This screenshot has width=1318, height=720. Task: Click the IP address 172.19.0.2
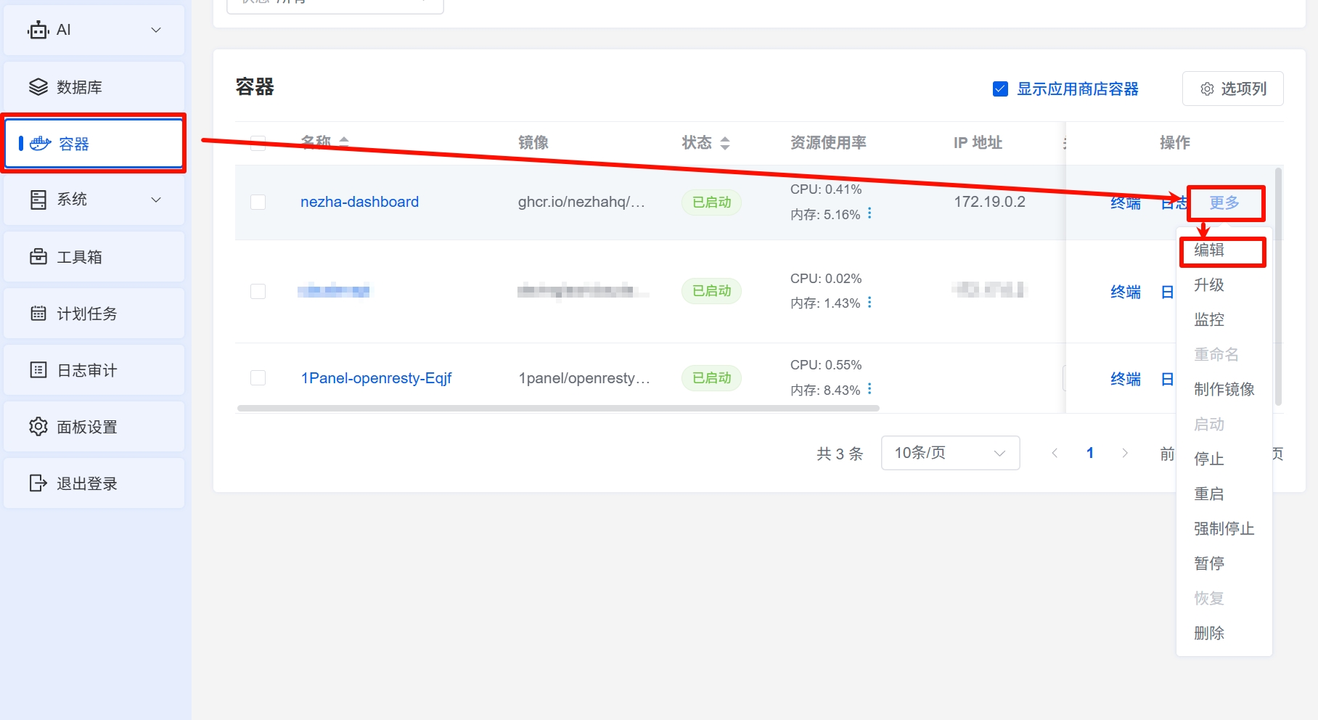pyautogui.click(x=989, y=202)
